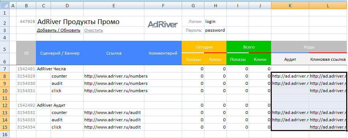This screenshot has height=138, width=348.
Task: Select ID cell 1542491
Action: 26,69
